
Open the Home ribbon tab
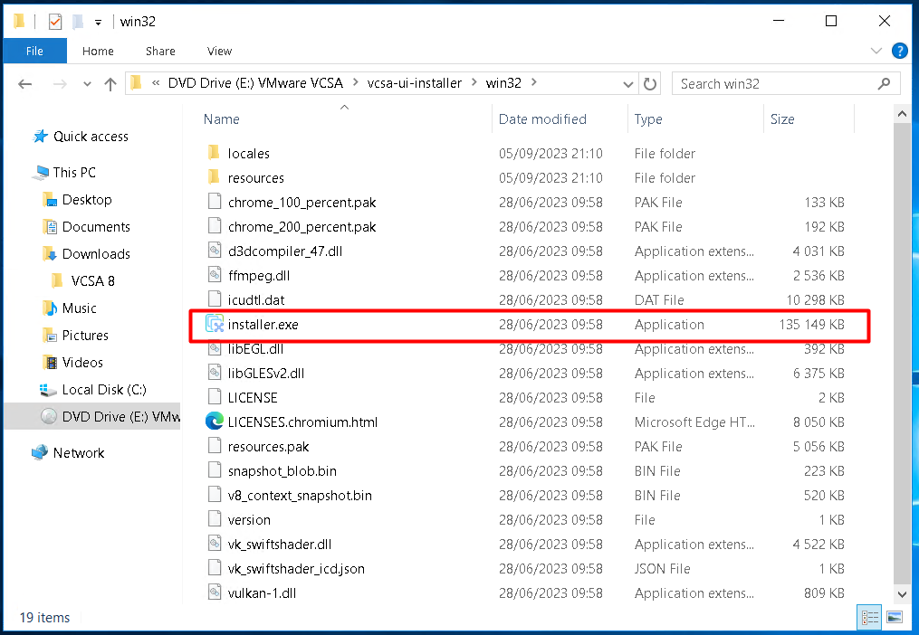98,51
